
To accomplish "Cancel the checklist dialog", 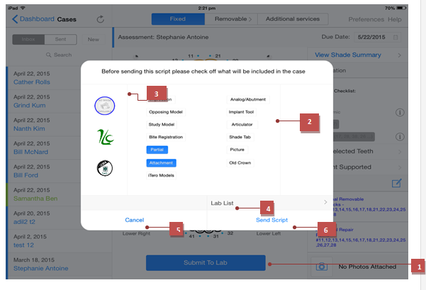I will point(135,220).
